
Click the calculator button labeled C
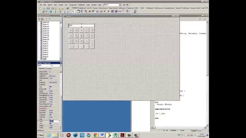pos(92,30)
